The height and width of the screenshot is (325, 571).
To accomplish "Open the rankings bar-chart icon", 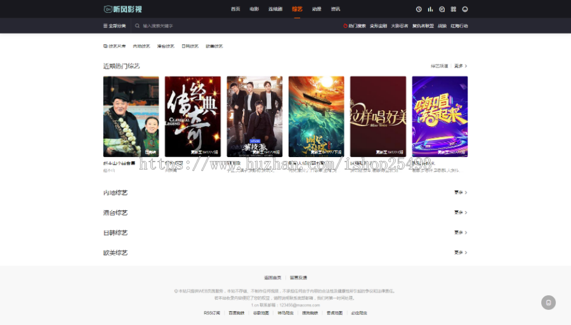I will (x=430, y=9).
